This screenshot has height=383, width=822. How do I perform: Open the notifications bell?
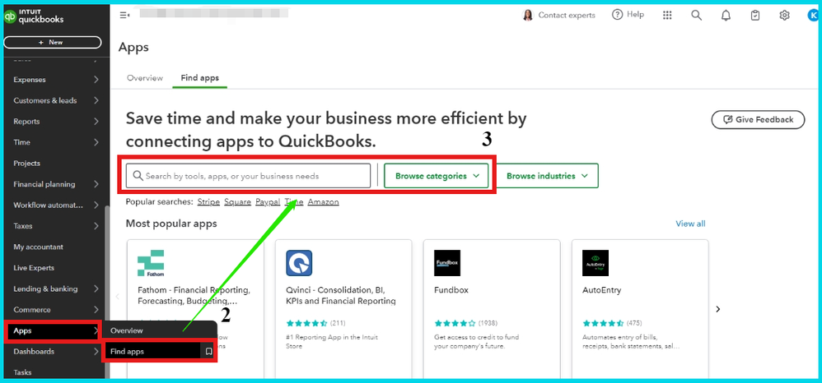click(726, 15)
